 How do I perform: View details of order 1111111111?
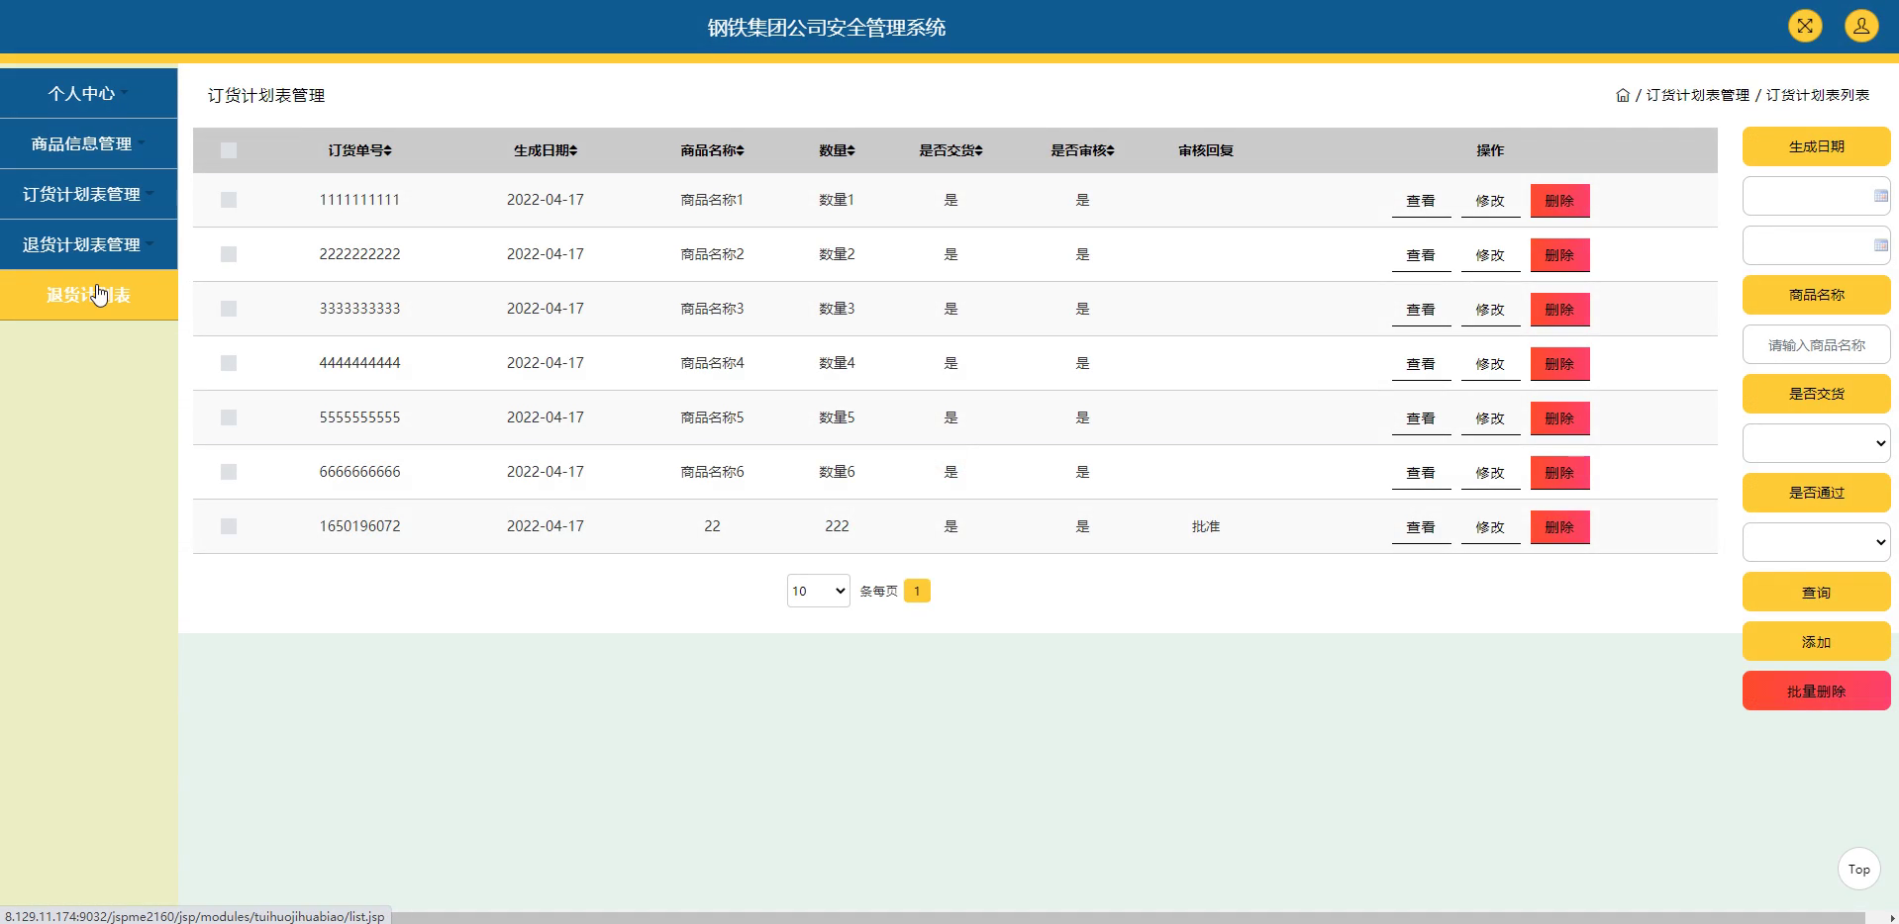coord(1421,201)
